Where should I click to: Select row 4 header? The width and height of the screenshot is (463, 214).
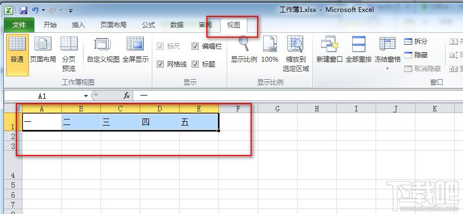[13, 165]
